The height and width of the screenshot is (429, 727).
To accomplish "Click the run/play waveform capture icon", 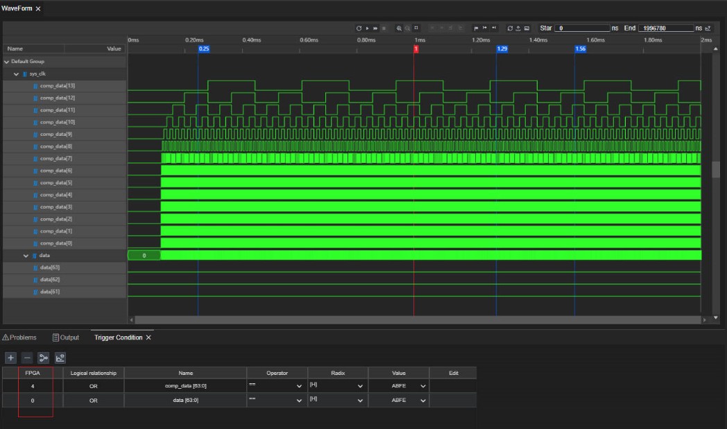I will tap(367, 28).
